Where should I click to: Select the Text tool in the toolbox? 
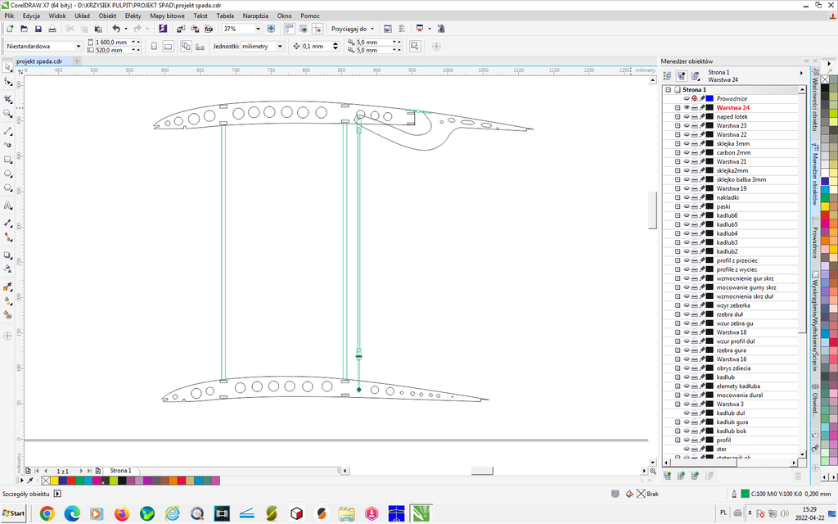[x=8, y=206]
